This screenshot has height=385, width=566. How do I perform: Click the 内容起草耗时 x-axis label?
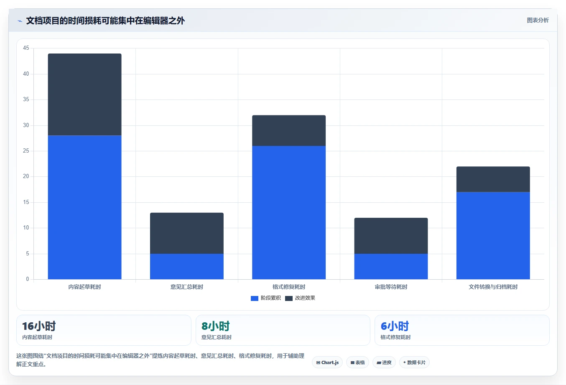85,287
